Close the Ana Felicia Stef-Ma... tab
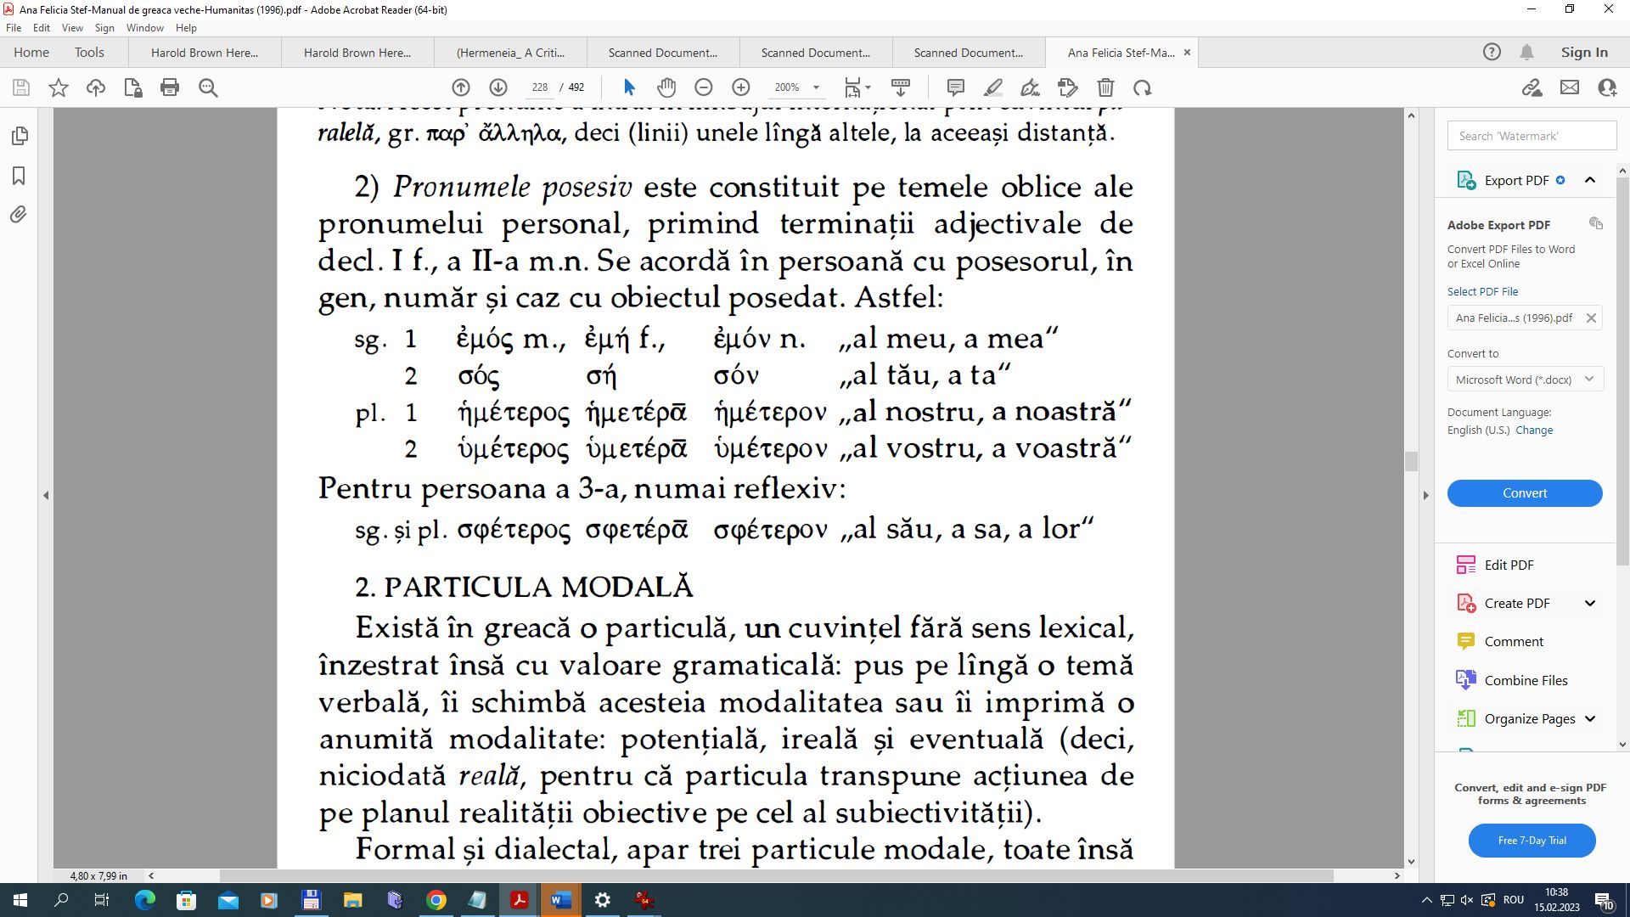 [1187, 53]
